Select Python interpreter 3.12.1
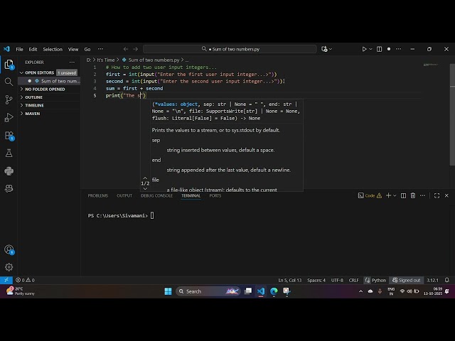455x341 pixels. click(x=432, y=280)
